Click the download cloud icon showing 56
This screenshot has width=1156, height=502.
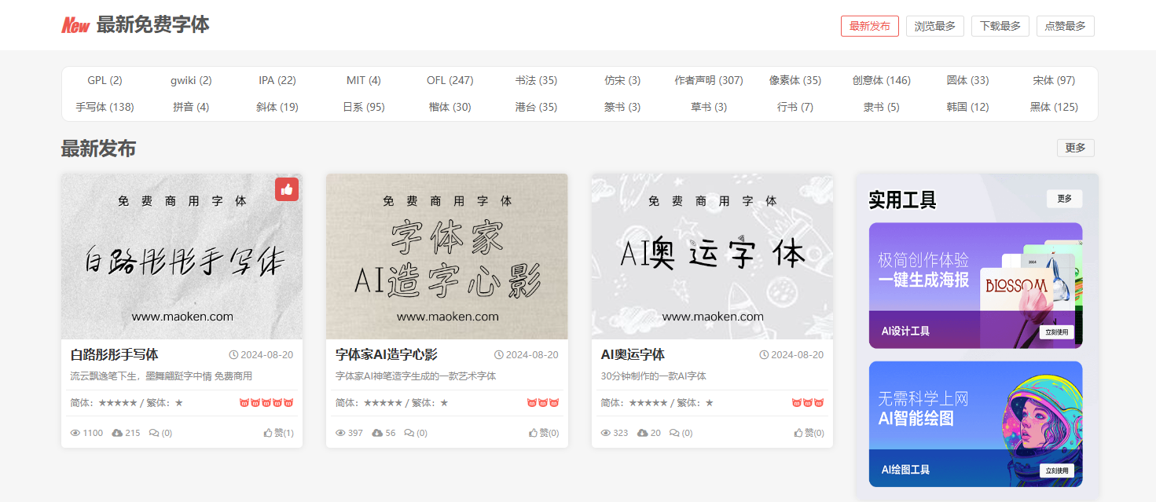tap(376, 433)
